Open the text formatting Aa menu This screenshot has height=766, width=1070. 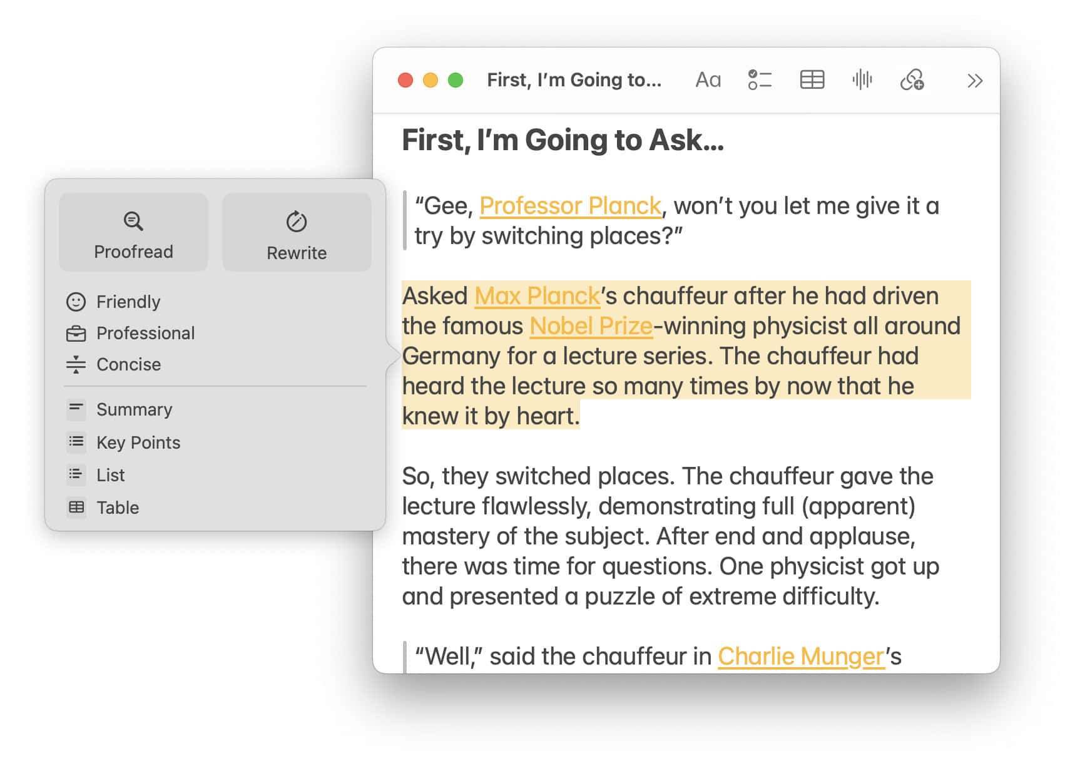pos(707,79)
